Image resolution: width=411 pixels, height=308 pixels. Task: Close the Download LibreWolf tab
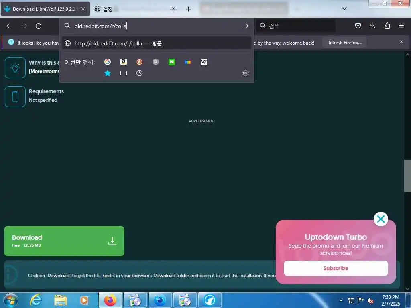[x=83, y=9]
